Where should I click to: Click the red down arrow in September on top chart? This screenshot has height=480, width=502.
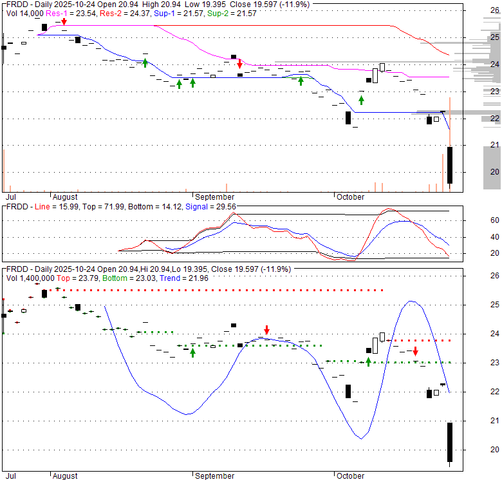coord(239,64)
